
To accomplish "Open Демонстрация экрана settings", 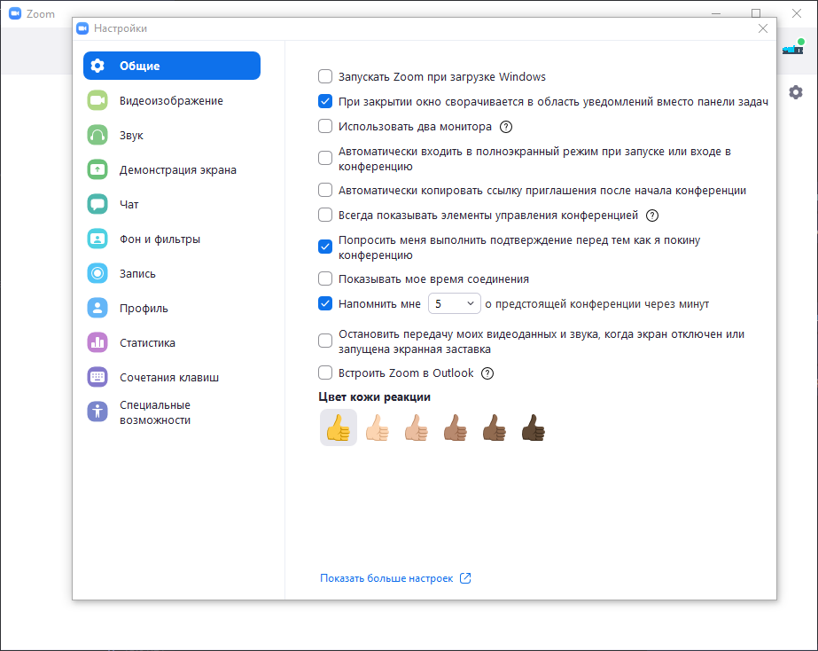I will 172,169.
